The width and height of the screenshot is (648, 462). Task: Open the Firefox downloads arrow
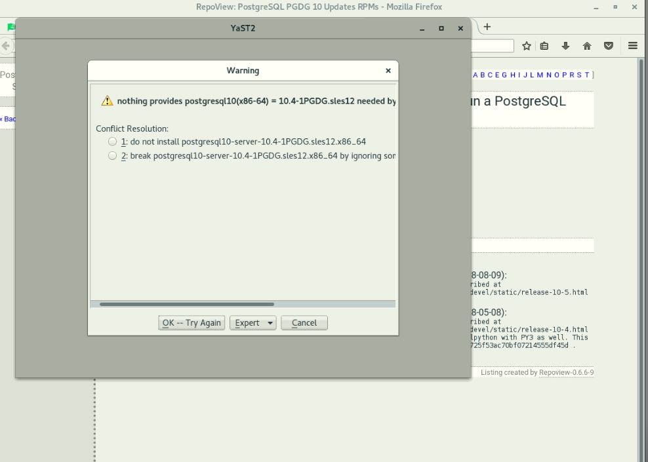(565, 46)
